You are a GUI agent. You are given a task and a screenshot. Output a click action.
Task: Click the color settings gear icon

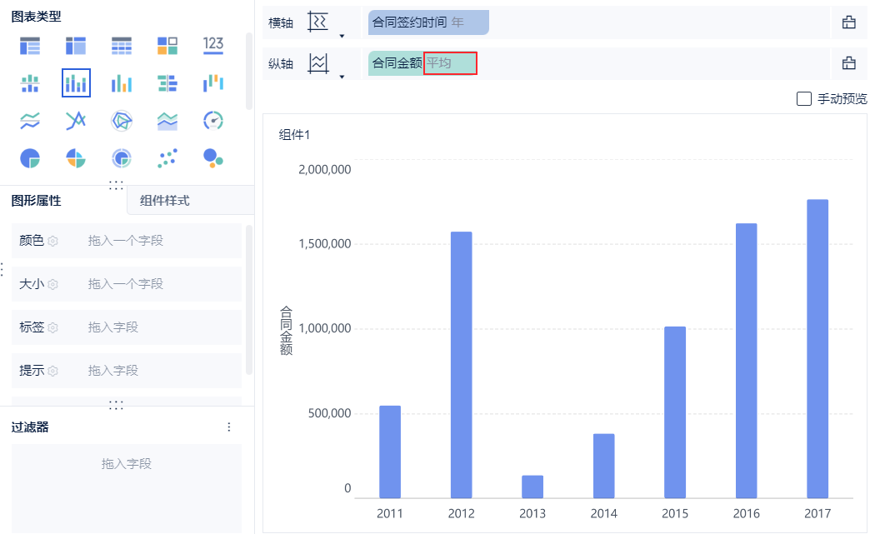click(52, 241)
